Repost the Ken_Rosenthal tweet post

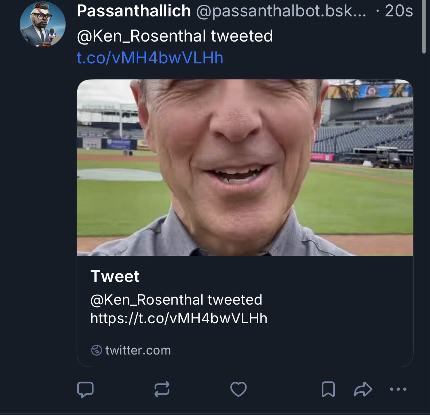(162, 389)
